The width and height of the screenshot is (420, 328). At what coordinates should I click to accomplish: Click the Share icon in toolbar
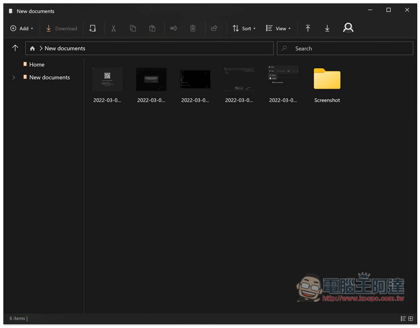click(x=214, y=29)
